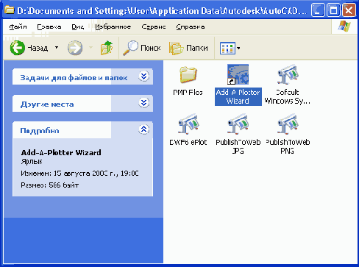Click the Windows flag logo in the menu bar
This screenshot has width=359, height=267.
pos(344,26)
